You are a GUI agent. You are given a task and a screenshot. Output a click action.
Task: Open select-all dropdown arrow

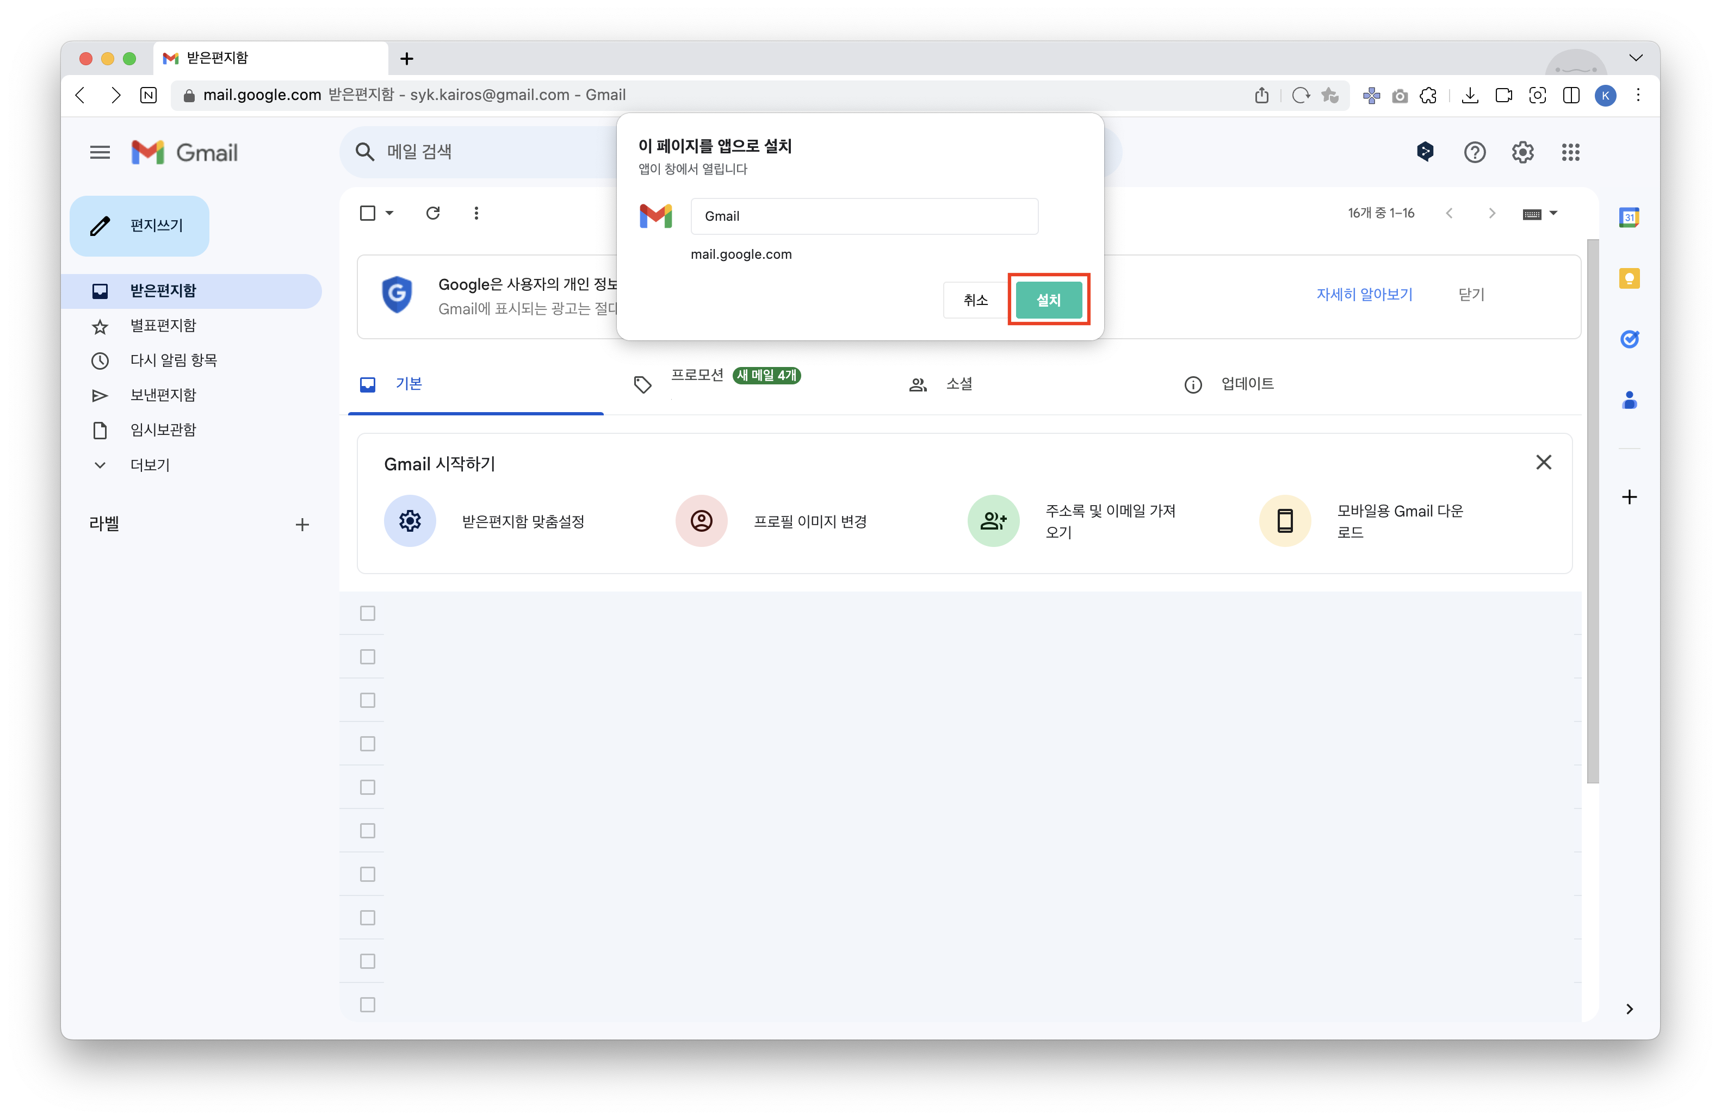click(390, 213)
